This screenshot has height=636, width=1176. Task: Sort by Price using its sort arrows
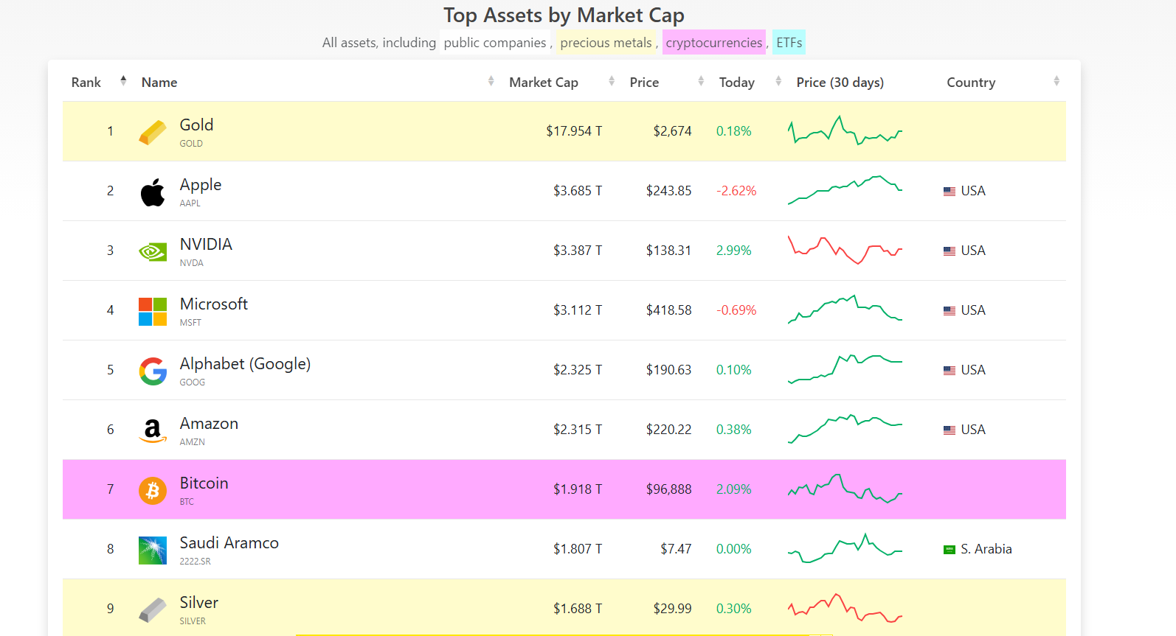coord(701,81)
